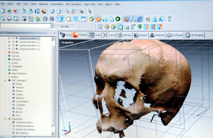Click the green sphere icon
The height and width of the screenshot is (138, 213).
[118, 19]
